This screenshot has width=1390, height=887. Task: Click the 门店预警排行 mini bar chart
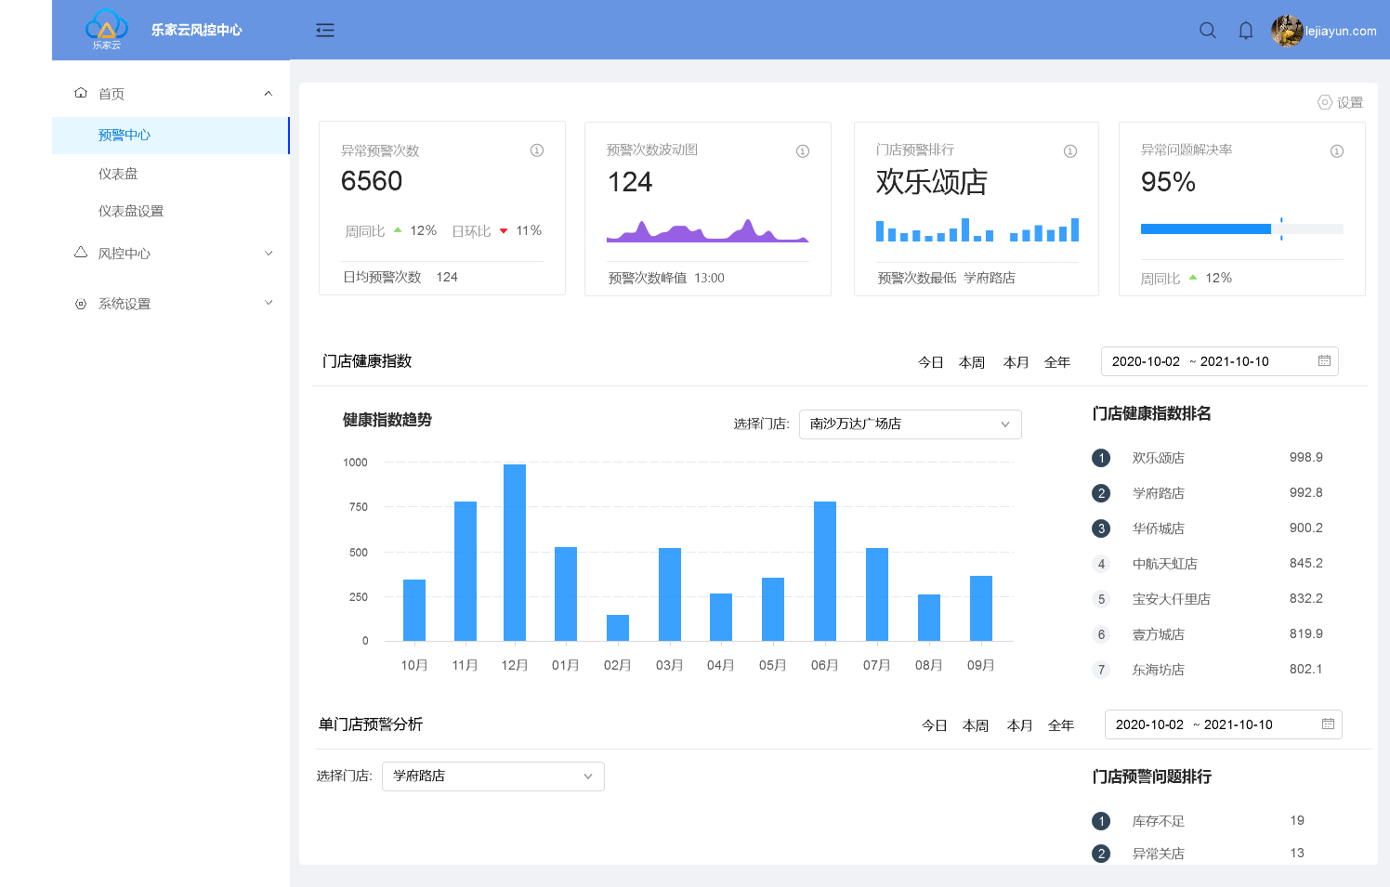(977, 229)
